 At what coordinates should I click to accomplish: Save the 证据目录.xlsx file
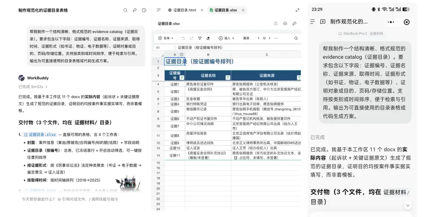[275, 24]
